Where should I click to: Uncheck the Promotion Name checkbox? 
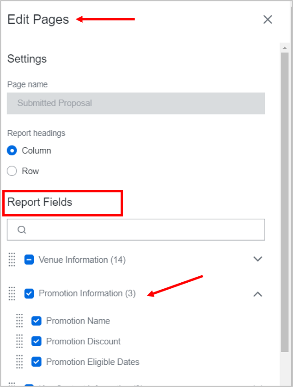click(37, 320)
